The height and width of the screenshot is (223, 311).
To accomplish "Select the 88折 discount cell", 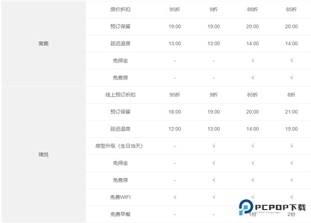I will pos(252,9).
